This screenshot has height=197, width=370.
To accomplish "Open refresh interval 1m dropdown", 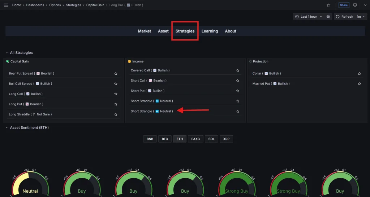I will point(361,17).
